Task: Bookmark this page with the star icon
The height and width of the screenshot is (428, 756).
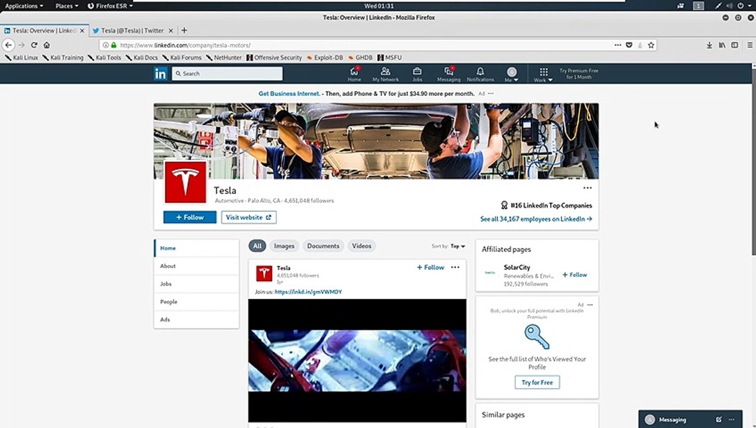Action: (651, 45)
